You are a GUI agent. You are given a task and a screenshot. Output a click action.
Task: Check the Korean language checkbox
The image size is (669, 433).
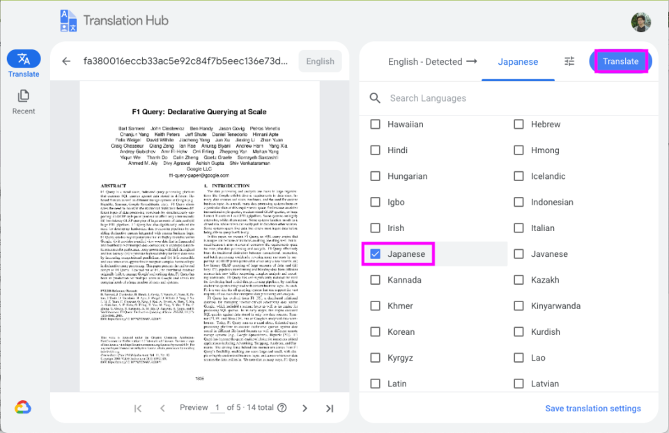point(376,331)
